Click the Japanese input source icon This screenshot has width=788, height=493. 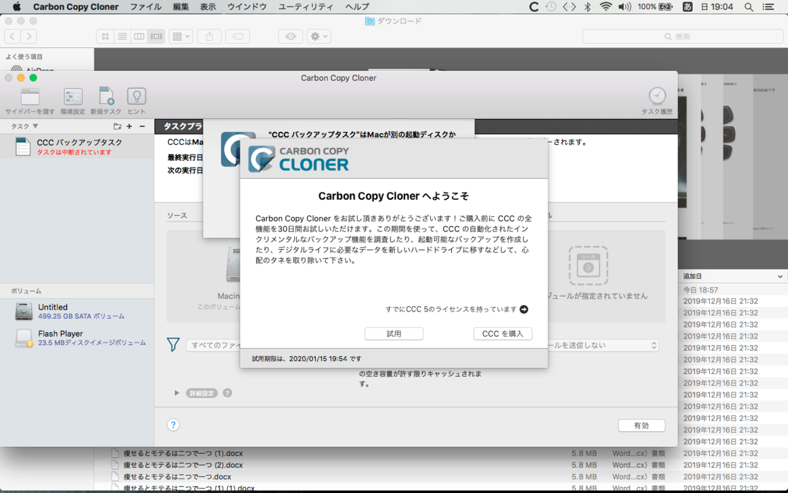[x=688, y=7]
